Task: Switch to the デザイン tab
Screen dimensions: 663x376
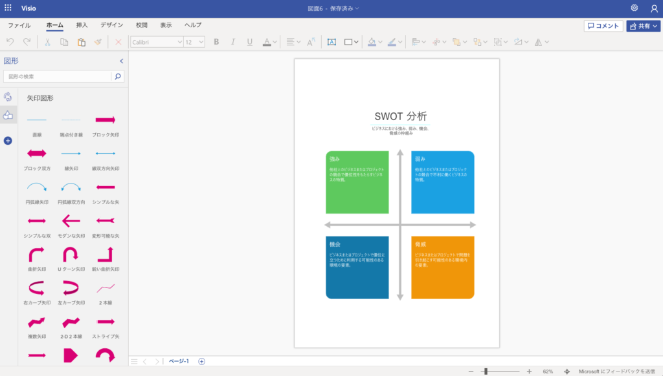Action: pyautogui.click(x=111, y=25)
